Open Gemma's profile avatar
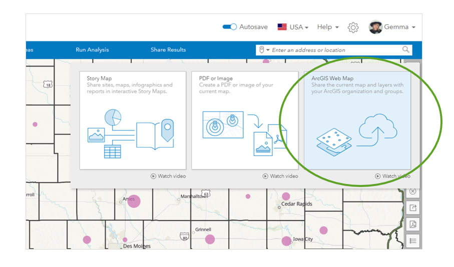454x267 pixels. 375,27
